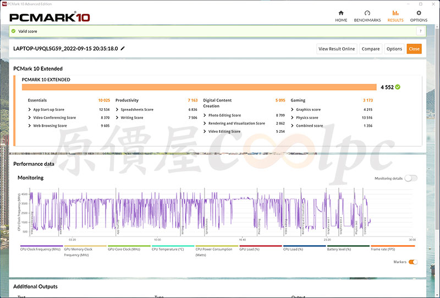This screenshot has height=298, width=440.
Task: Select GPU Core Clock legend item
Action: pyautogui.click(x=129, y=249)
